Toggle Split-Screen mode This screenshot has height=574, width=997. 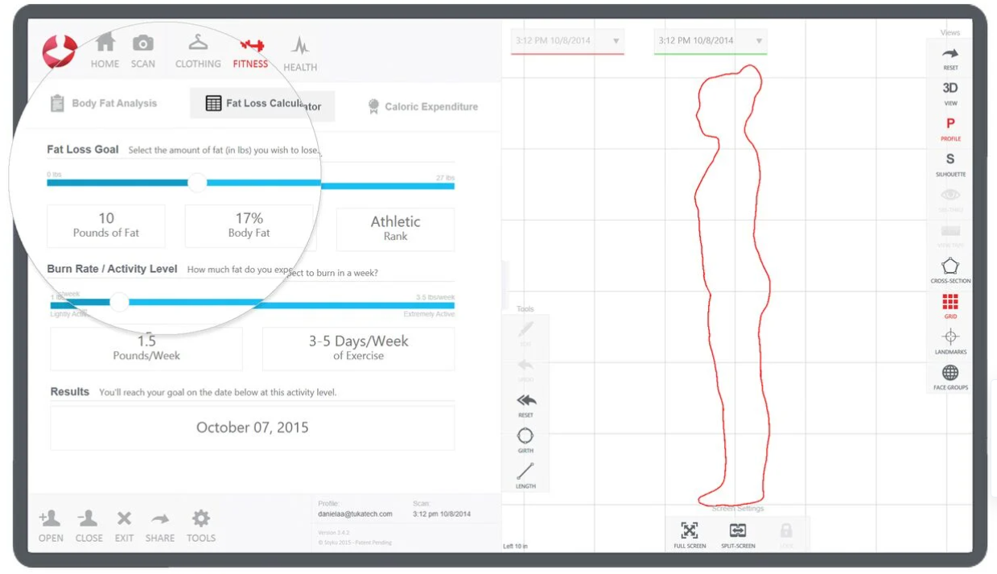click(x=738, y=535)
